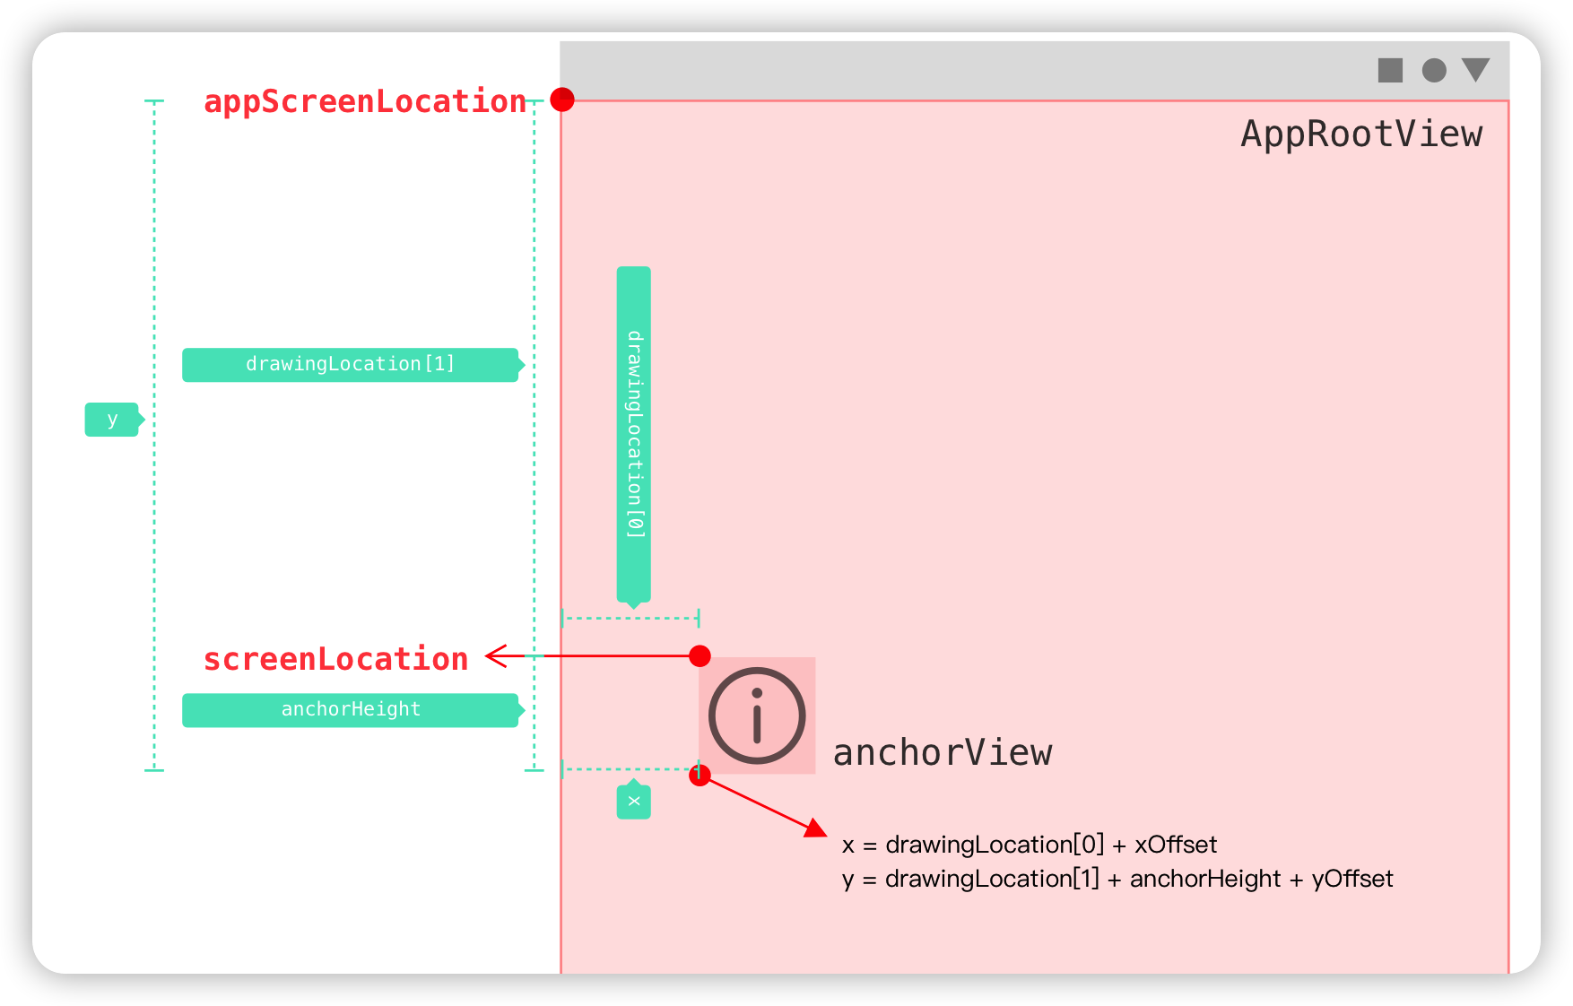Click the AppRootView title text

1361,134
